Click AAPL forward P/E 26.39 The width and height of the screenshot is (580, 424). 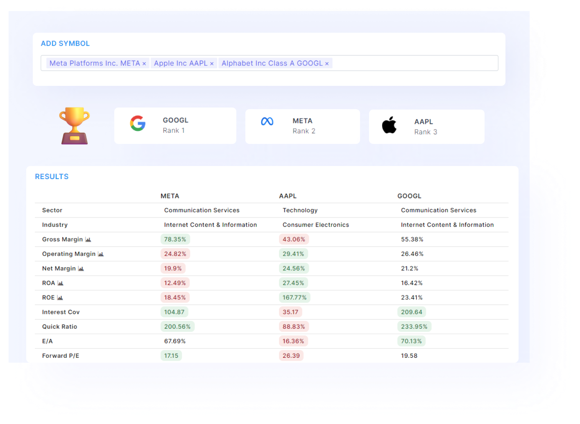(291, 356)
